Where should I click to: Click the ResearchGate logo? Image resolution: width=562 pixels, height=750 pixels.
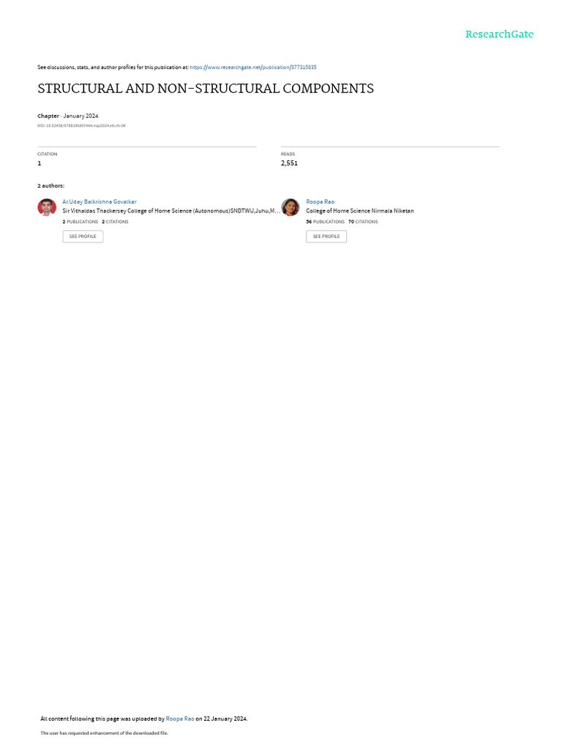point(499,34)
